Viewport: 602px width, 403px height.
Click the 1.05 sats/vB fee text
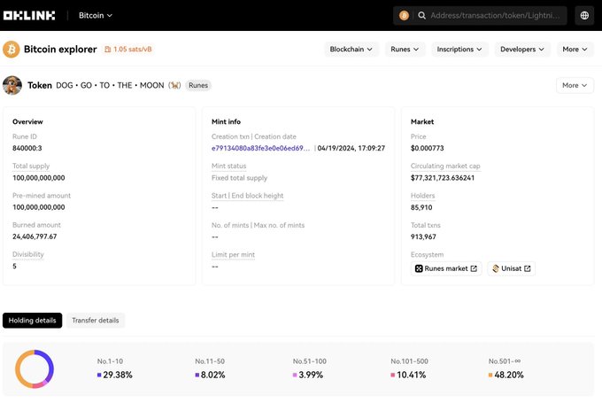(x=133, y=50)
